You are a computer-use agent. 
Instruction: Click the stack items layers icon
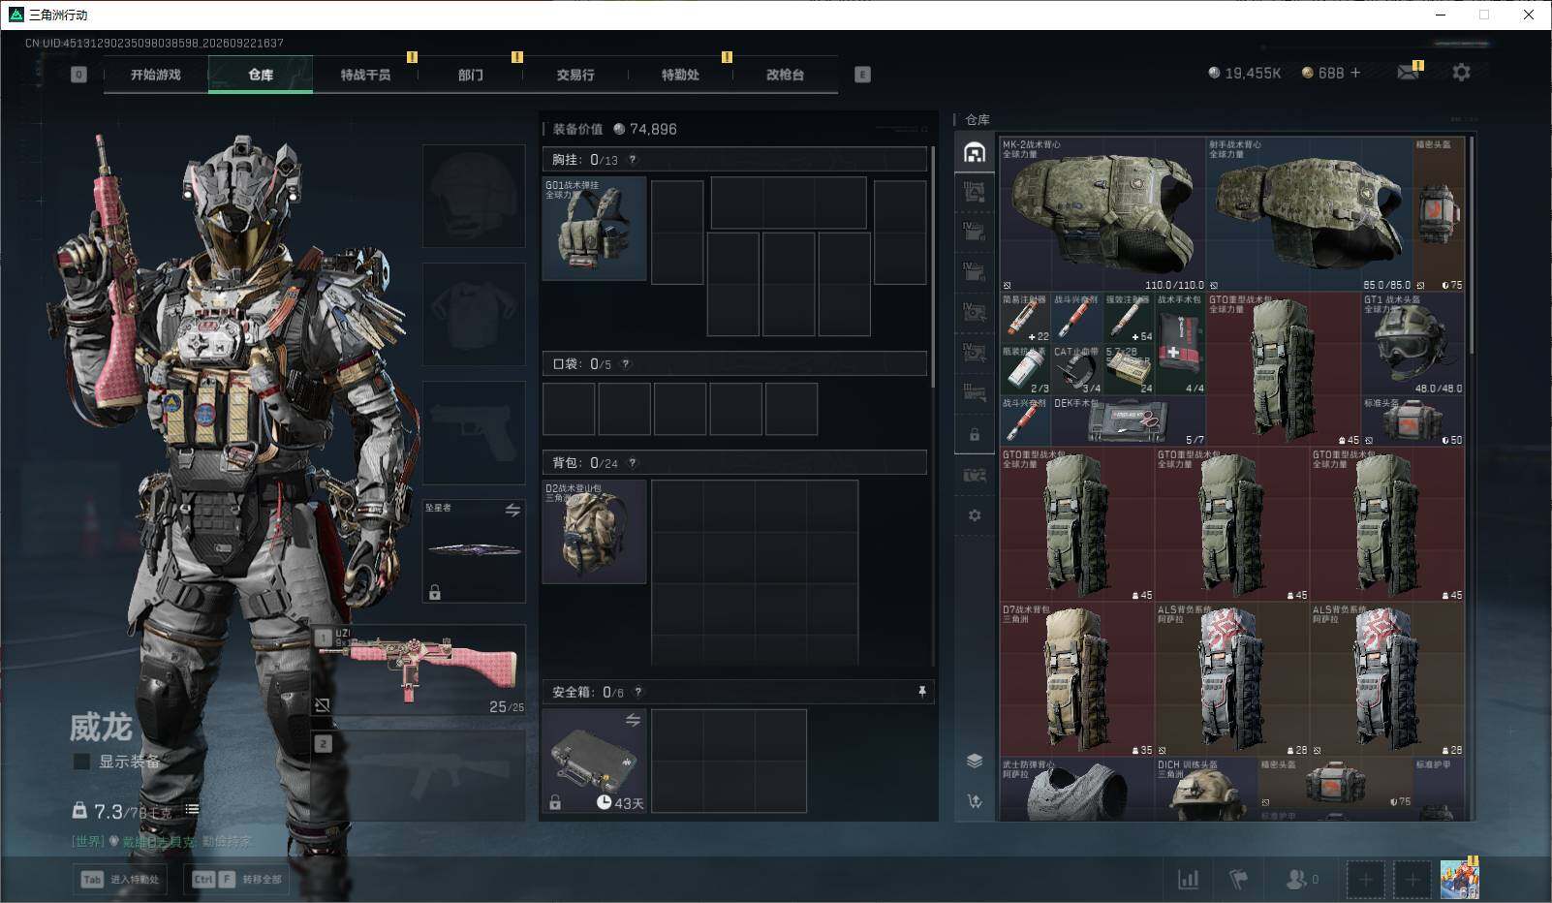975,761
